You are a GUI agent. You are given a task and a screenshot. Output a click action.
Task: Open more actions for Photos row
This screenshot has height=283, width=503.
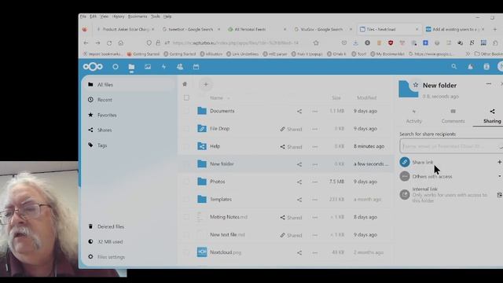[314, 182]
